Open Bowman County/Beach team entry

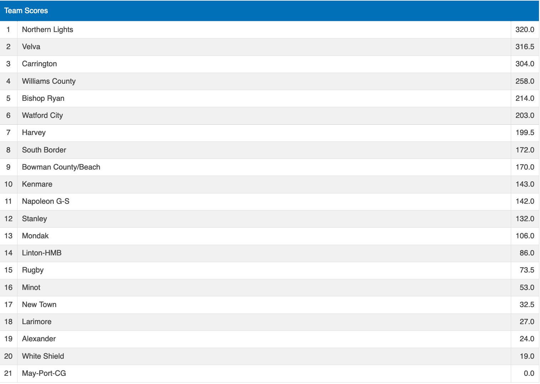tap(61, 167)
